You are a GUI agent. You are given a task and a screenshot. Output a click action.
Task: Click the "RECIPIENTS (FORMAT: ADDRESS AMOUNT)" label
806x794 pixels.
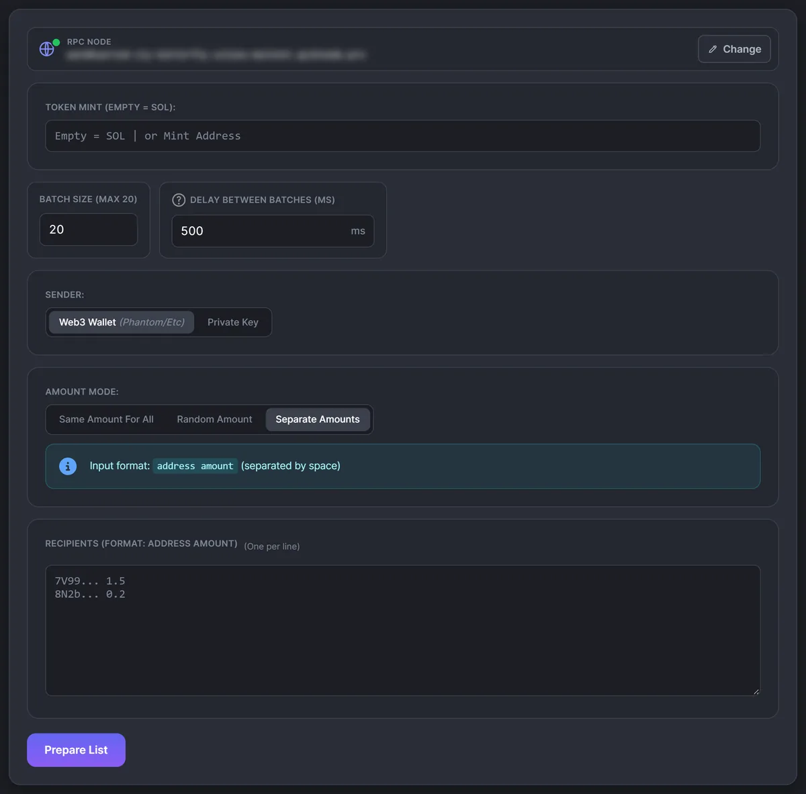pos(141,544)
